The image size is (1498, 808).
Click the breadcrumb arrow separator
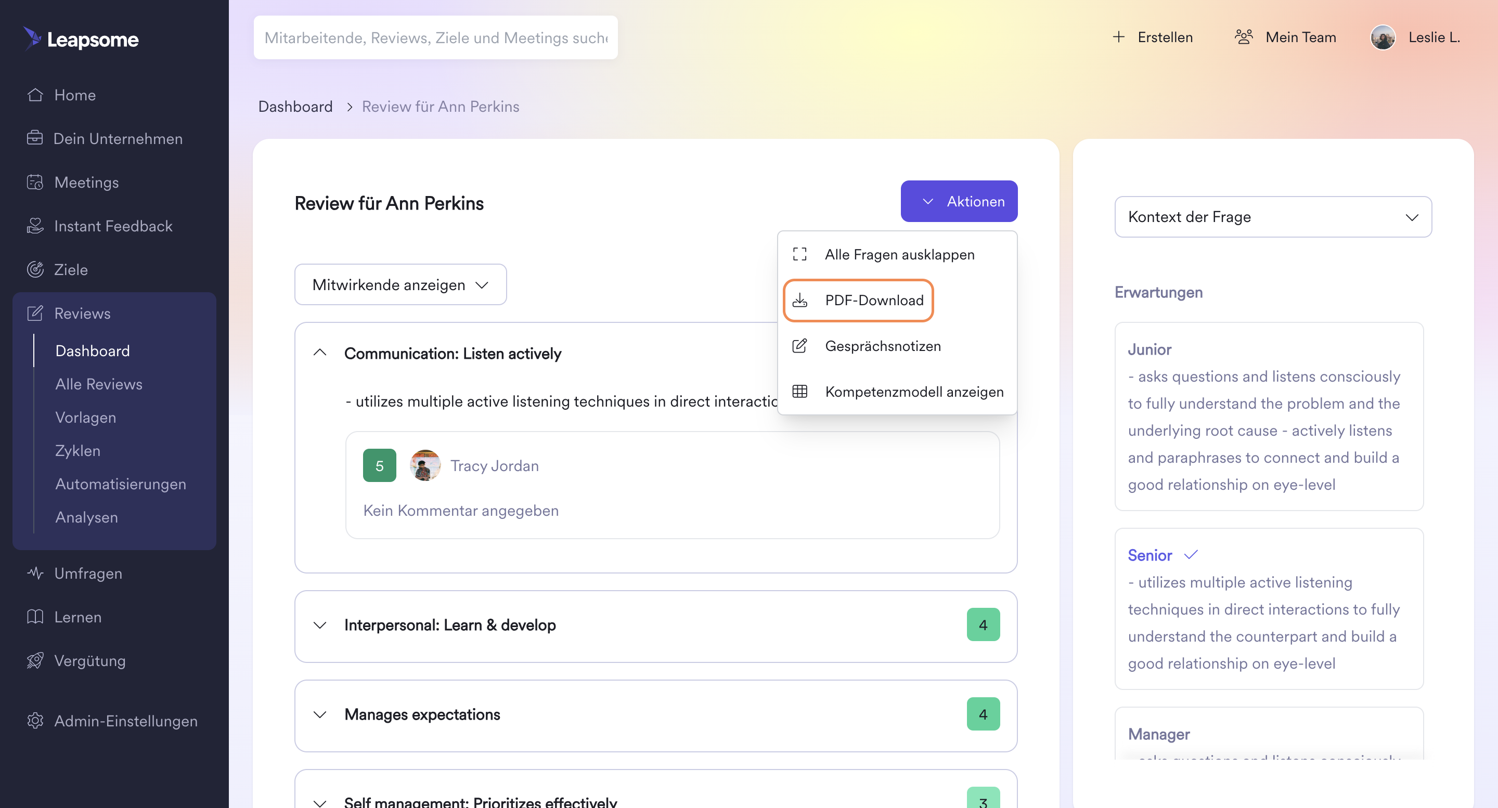click(350, 107)
